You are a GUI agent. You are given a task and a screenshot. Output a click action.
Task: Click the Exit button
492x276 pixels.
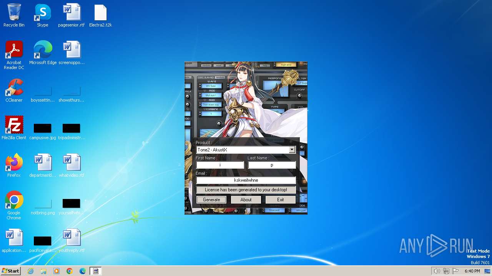281,200
